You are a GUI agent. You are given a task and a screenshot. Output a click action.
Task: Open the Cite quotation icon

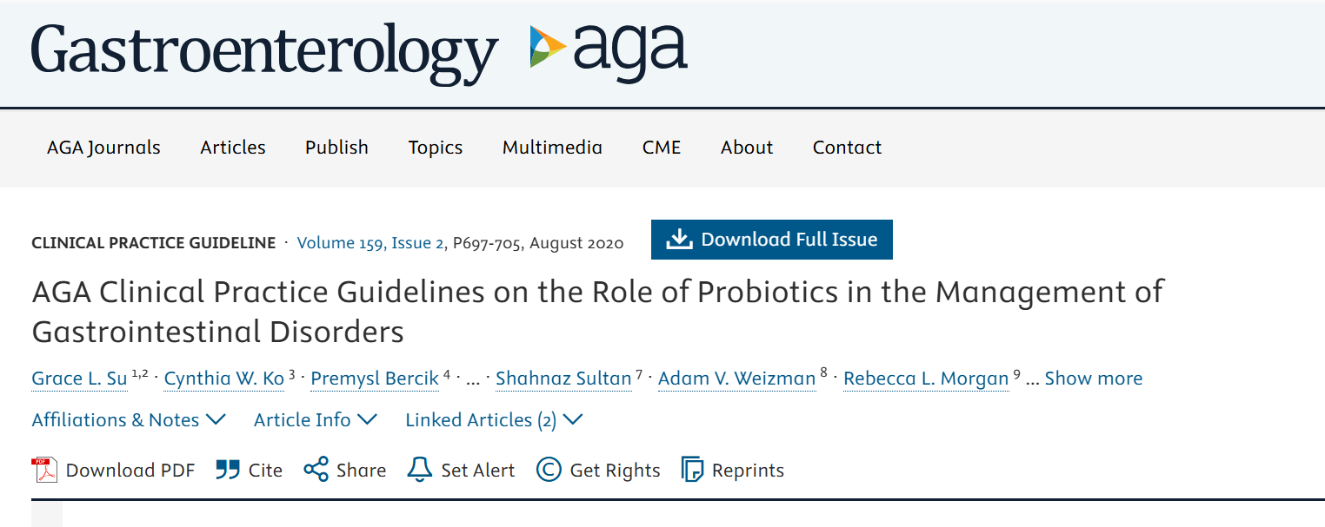(226, 469)
